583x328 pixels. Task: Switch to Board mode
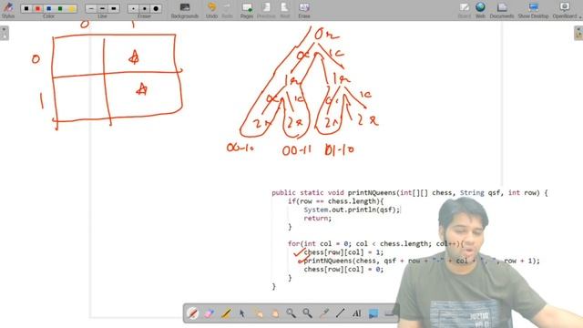pos(464,10)
